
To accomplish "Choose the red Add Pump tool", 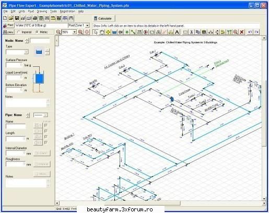I will (146, 32).
